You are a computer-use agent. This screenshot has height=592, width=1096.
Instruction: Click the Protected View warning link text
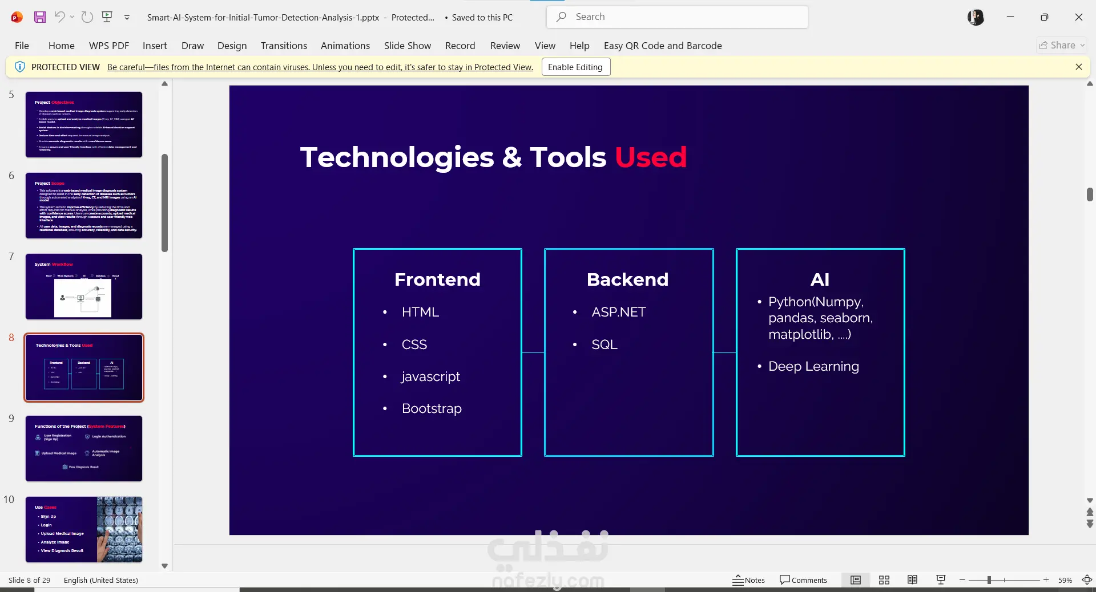point(320,67)
